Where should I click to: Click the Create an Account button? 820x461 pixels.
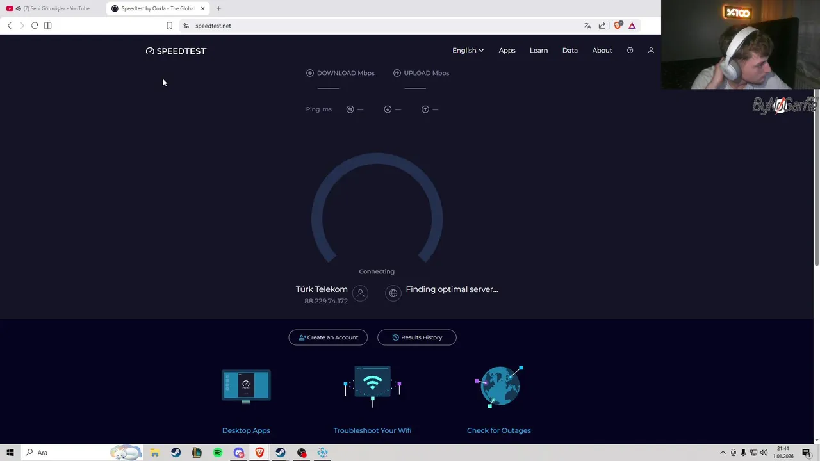coord(328,337)
